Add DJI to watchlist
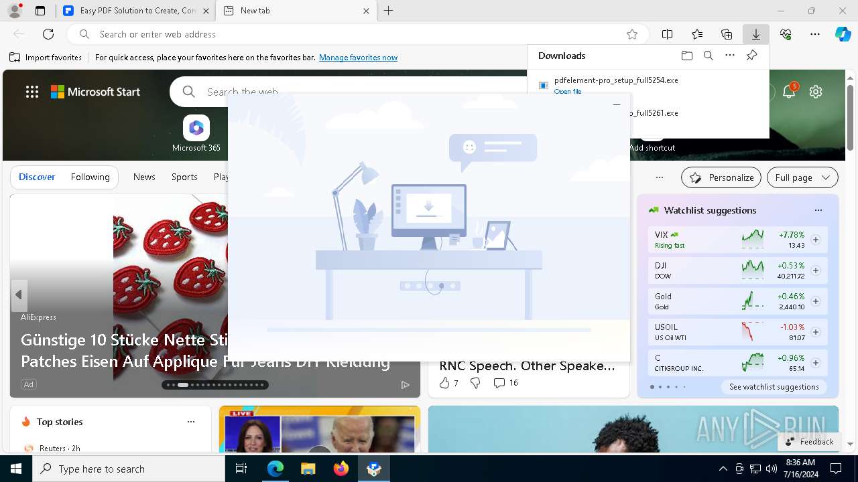The height and width of the screenshot is (482, 858). coord(816,270)
